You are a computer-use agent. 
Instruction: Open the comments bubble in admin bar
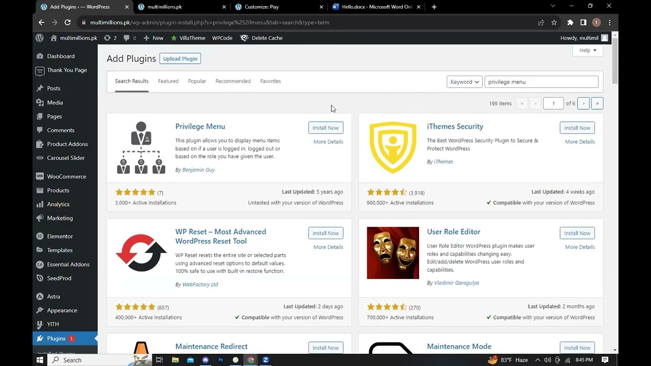click(130, 38)
